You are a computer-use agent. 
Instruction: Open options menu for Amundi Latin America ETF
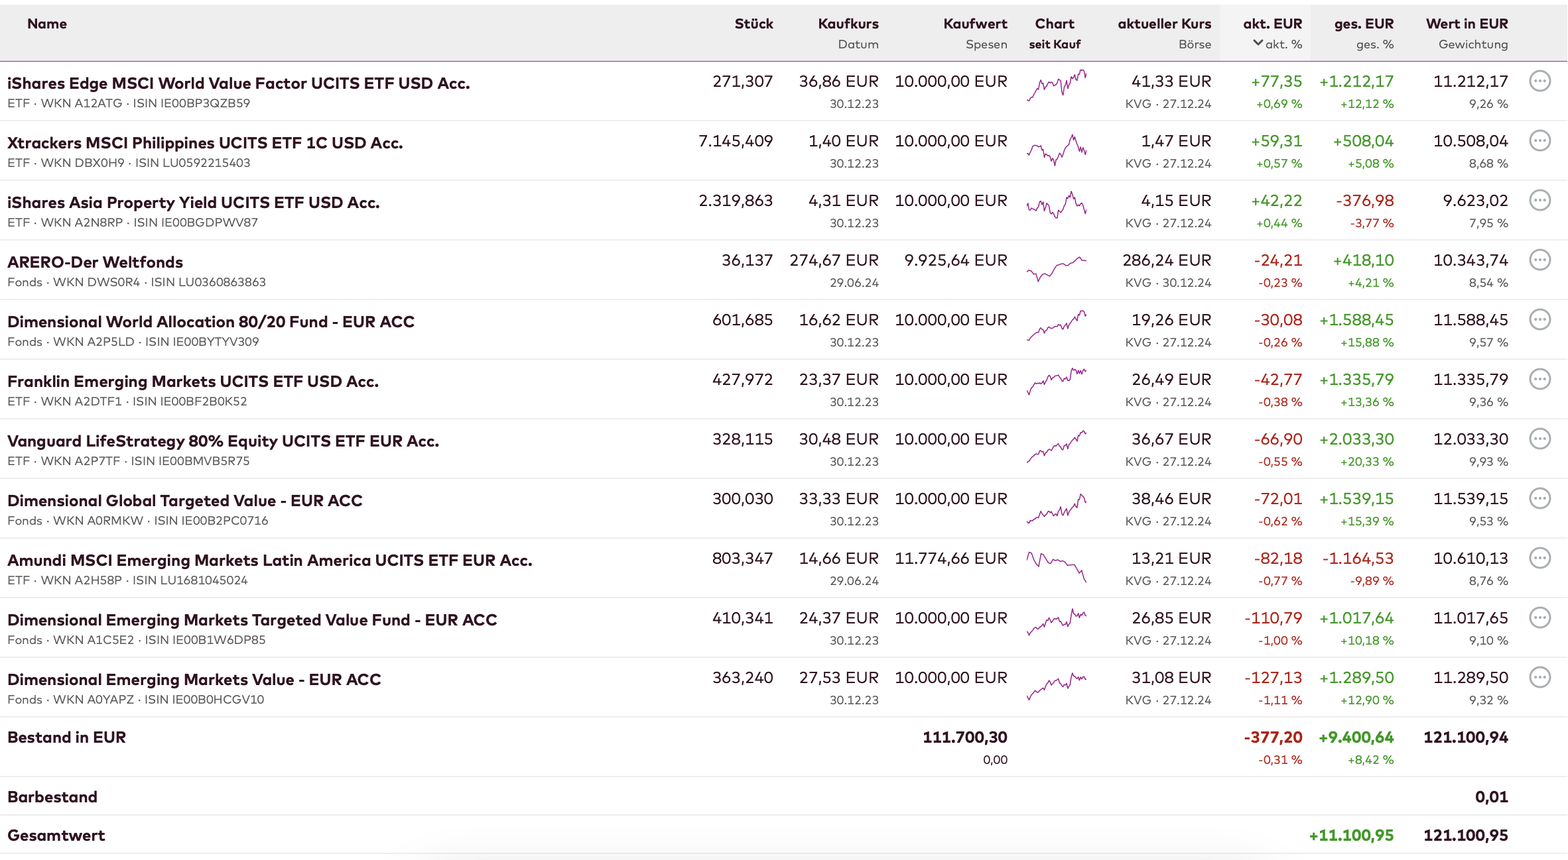click(1539, 559)
